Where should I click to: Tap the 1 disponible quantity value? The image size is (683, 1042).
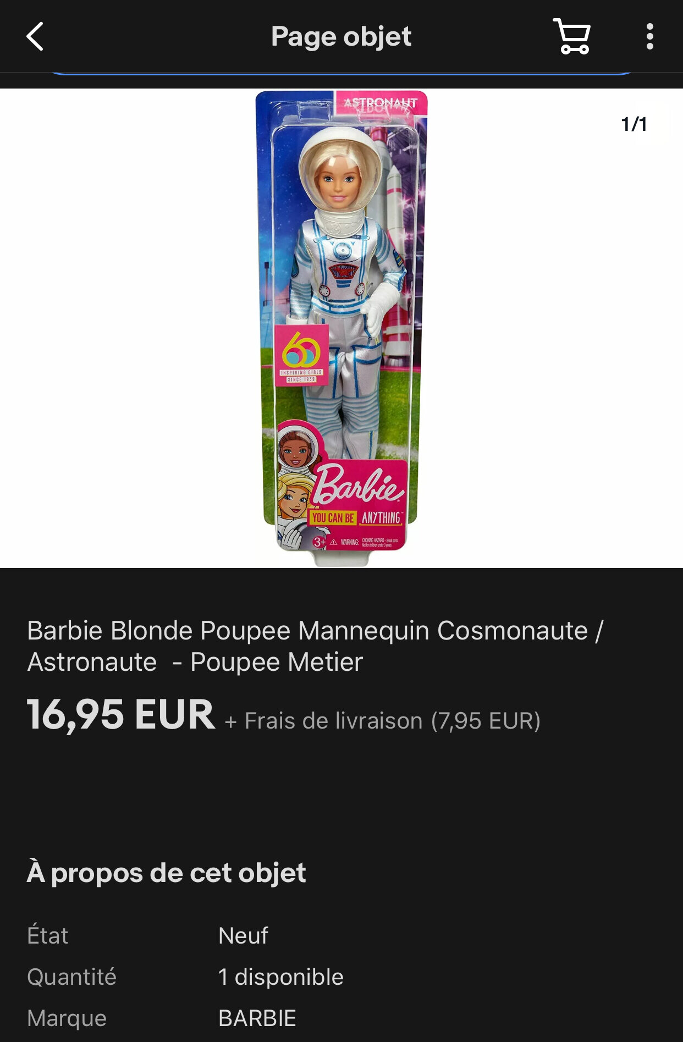(x=280, y=977)
